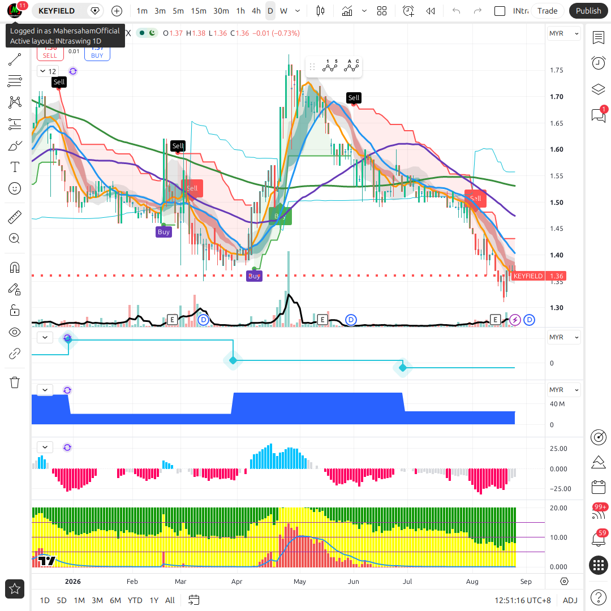Open indicator templates grid icon
The width and height of the screenshot is (611, 611).
click(x=382, y=11)
